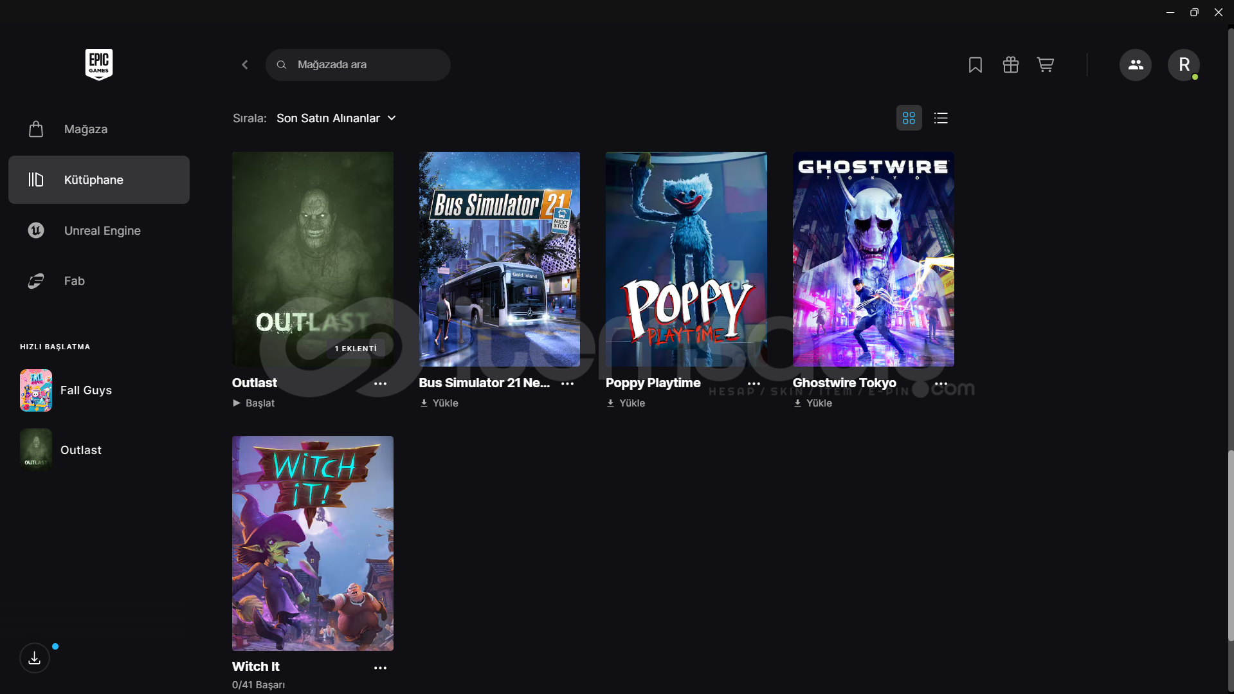Open the R profile avatar menu
This screenshot has height=694, width=1234.
[1184, 65]
